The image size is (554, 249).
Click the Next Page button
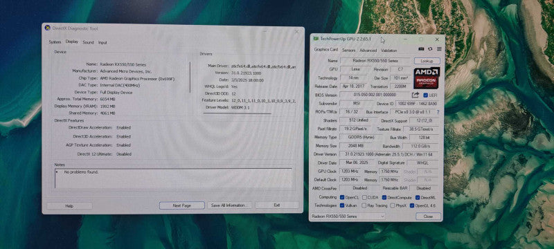click(182, 205)
